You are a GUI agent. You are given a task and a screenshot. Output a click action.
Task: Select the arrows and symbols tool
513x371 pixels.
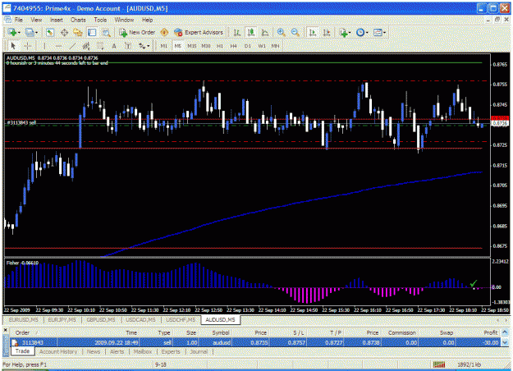142,46
